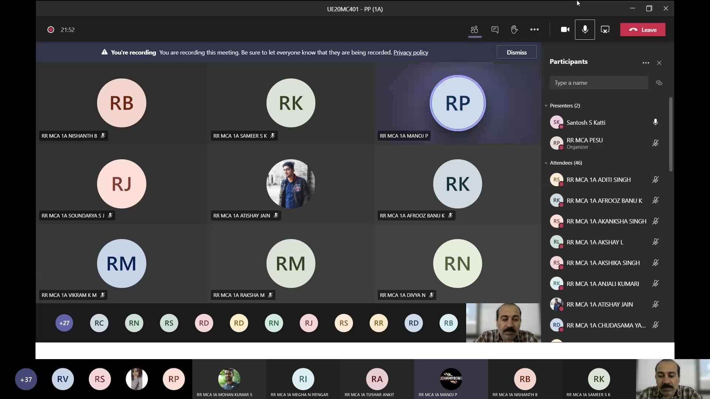Click the Type a name search field
The height and width of the screenshot is (399, 710).
point(598,83)
